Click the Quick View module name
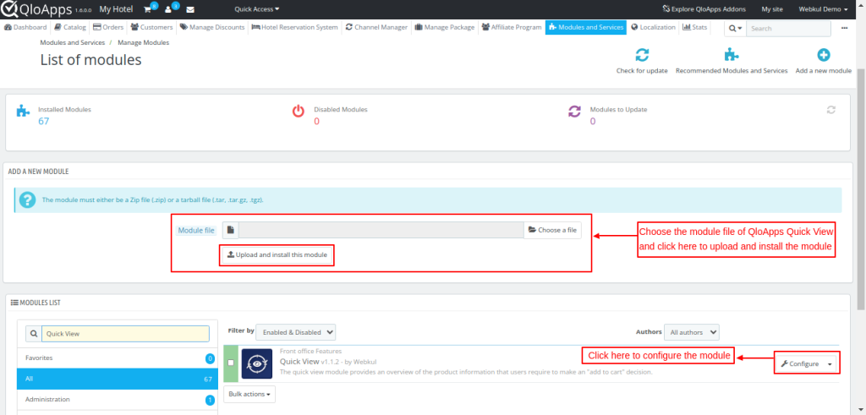 299,362
